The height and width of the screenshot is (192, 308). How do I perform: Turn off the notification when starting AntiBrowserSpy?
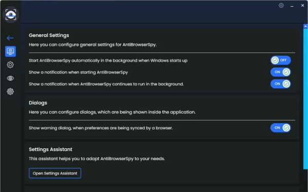tap(280, 72)
